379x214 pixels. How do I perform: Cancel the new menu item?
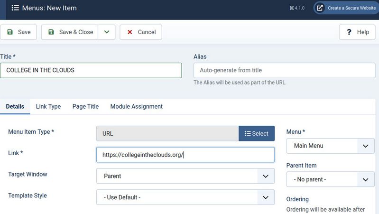point(141,32)
